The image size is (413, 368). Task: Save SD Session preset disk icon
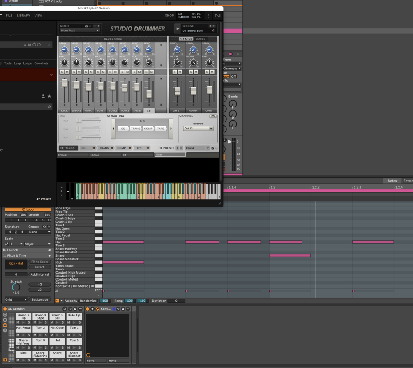pyautogui.click(x=75, y=309)
